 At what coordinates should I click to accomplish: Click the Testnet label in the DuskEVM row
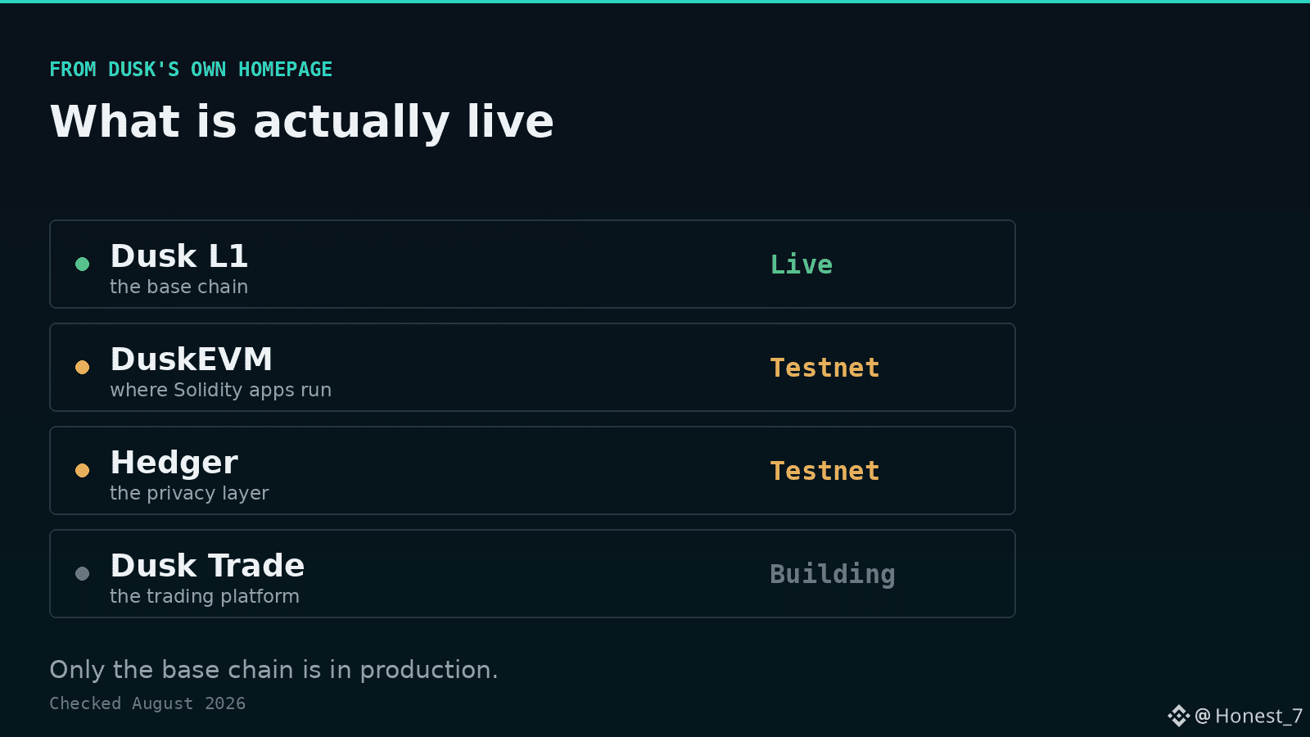(824, 368)
